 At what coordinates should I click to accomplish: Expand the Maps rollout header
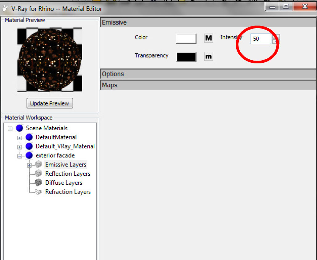click(208, 85)
